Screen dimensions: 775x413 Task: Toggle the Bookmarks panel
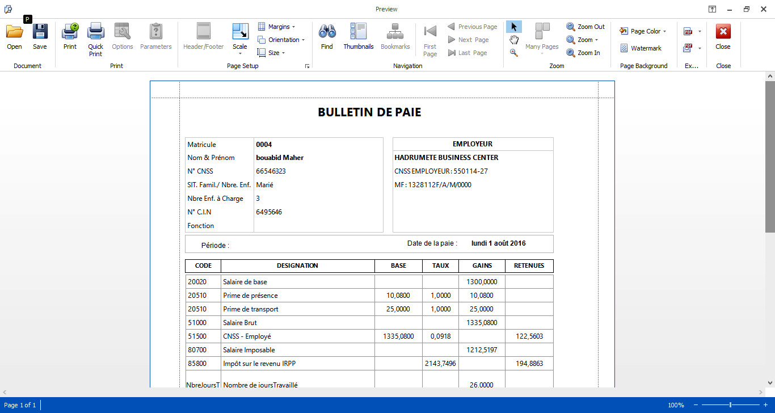coord(395,37)
